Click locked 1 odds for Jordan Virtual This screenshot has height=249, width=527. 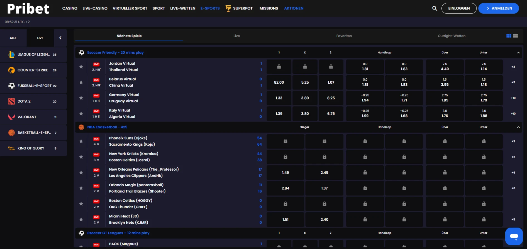click(279, 67)
